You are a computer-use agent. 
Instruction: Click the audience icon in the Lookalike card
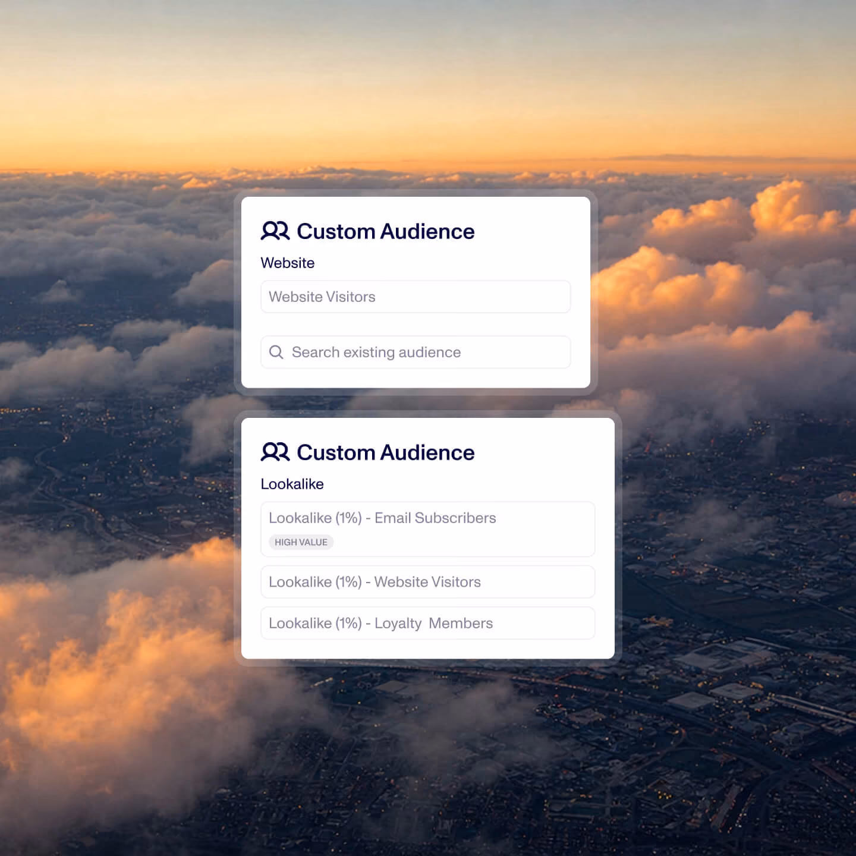click(275, 452)
